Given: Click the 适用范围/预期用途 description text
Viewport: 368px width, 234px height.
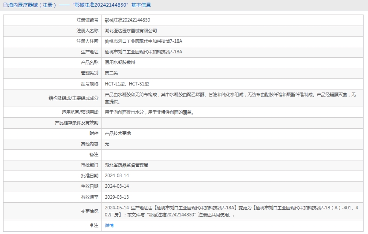Looking at the screenshot, I should (x=149, y=112).
